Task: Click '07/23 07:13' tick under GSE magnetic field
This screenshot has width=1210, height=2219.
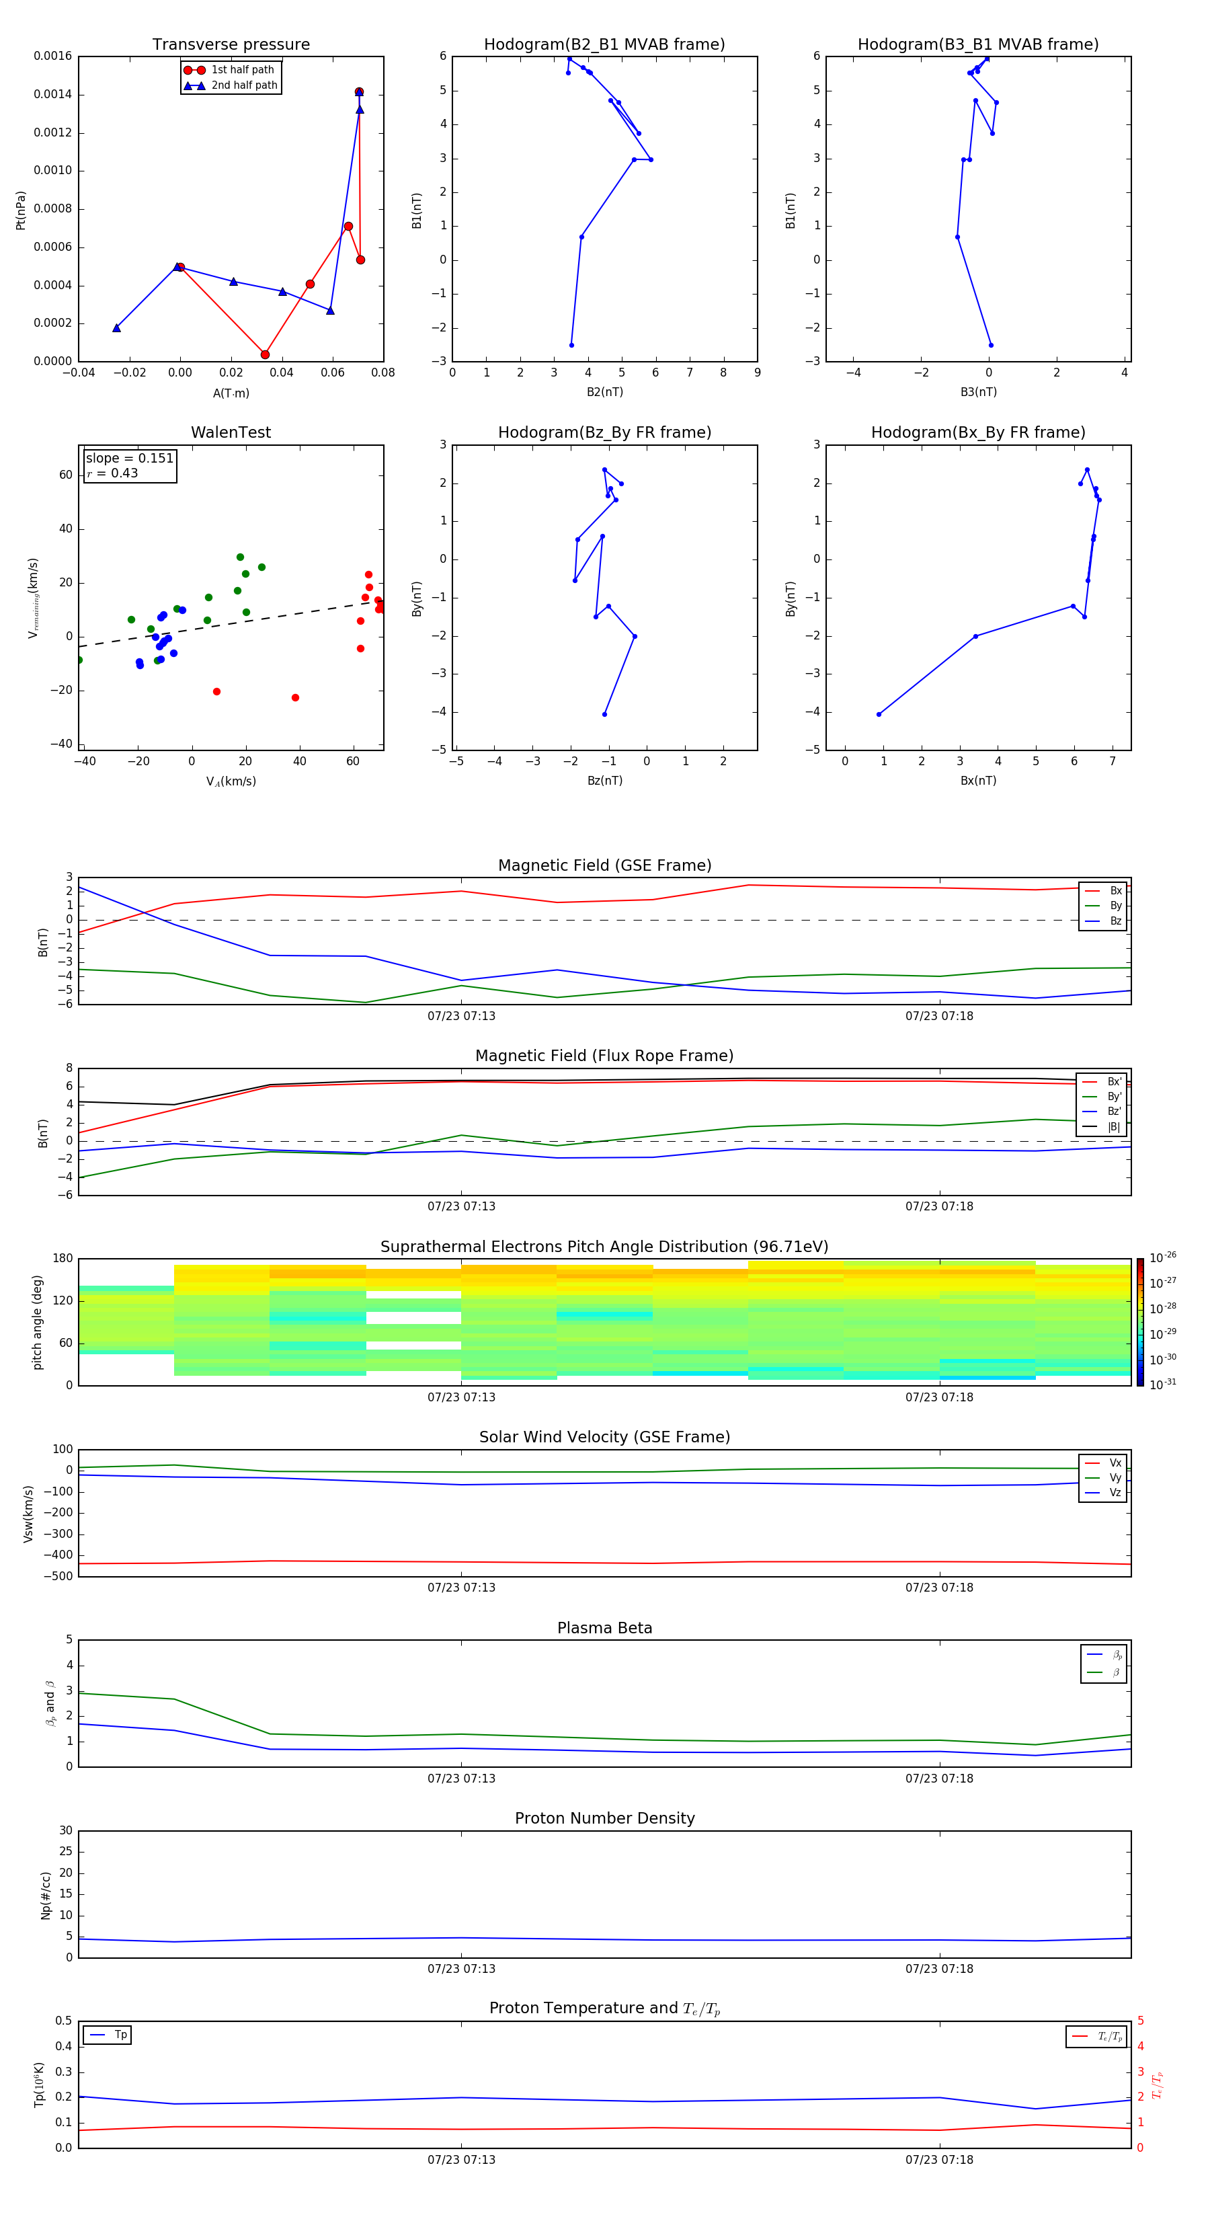Action: point(462,1017)
